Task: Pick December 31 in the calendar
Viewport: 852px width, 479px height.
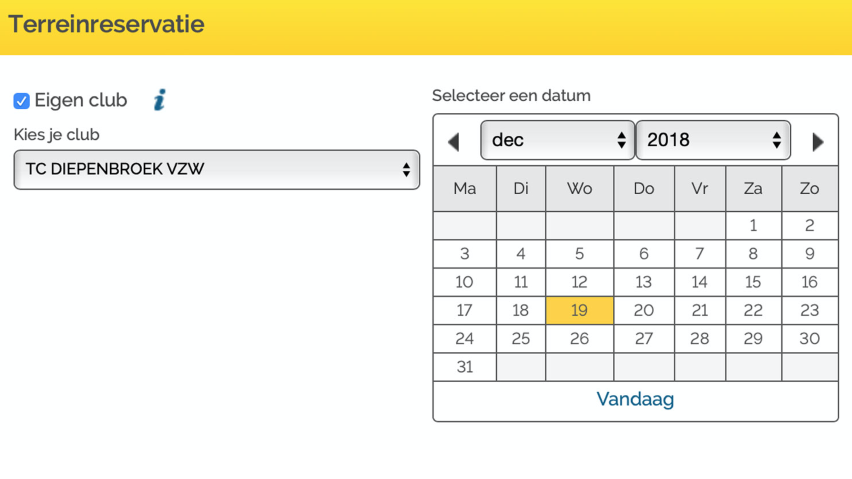Action: (465, 367)
